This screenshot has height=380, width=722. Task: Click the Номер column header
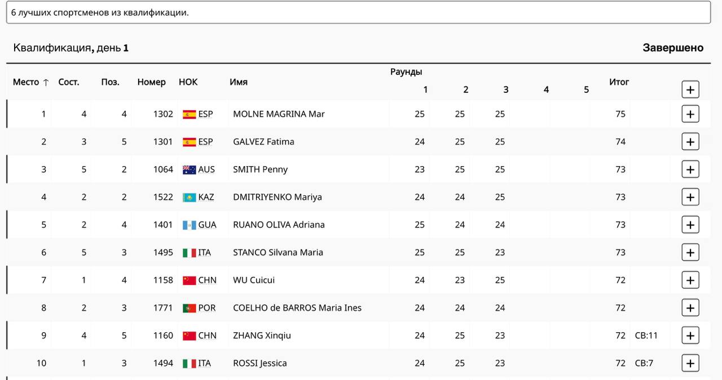click(151, 82)
